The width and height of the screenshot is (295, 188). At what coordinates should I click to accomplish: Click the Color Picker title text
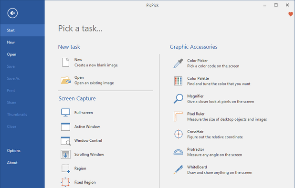(x=197, y=61)
